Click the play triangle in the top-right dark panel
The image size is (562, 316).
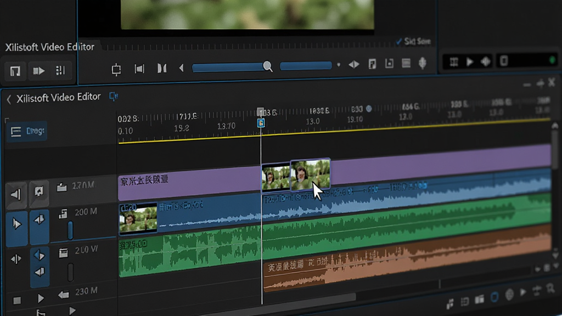tap(470, 62)
